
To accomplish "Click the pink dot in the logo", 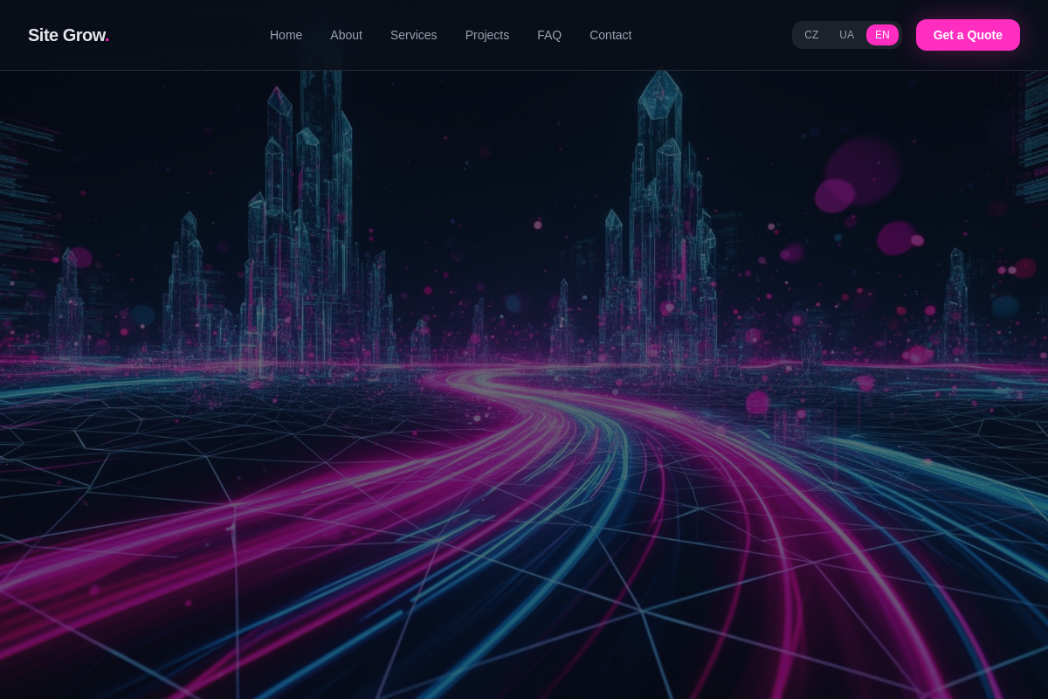I will [x=107, y=40].
